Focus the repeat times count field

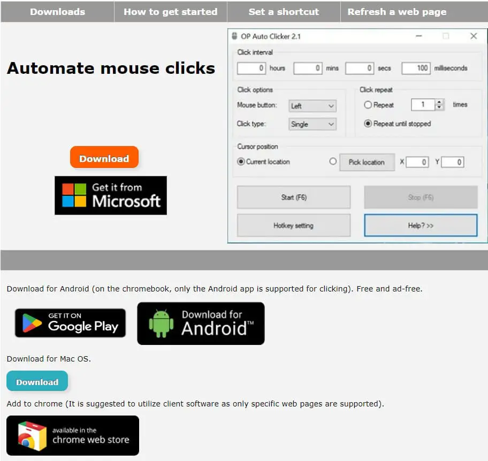423,104
